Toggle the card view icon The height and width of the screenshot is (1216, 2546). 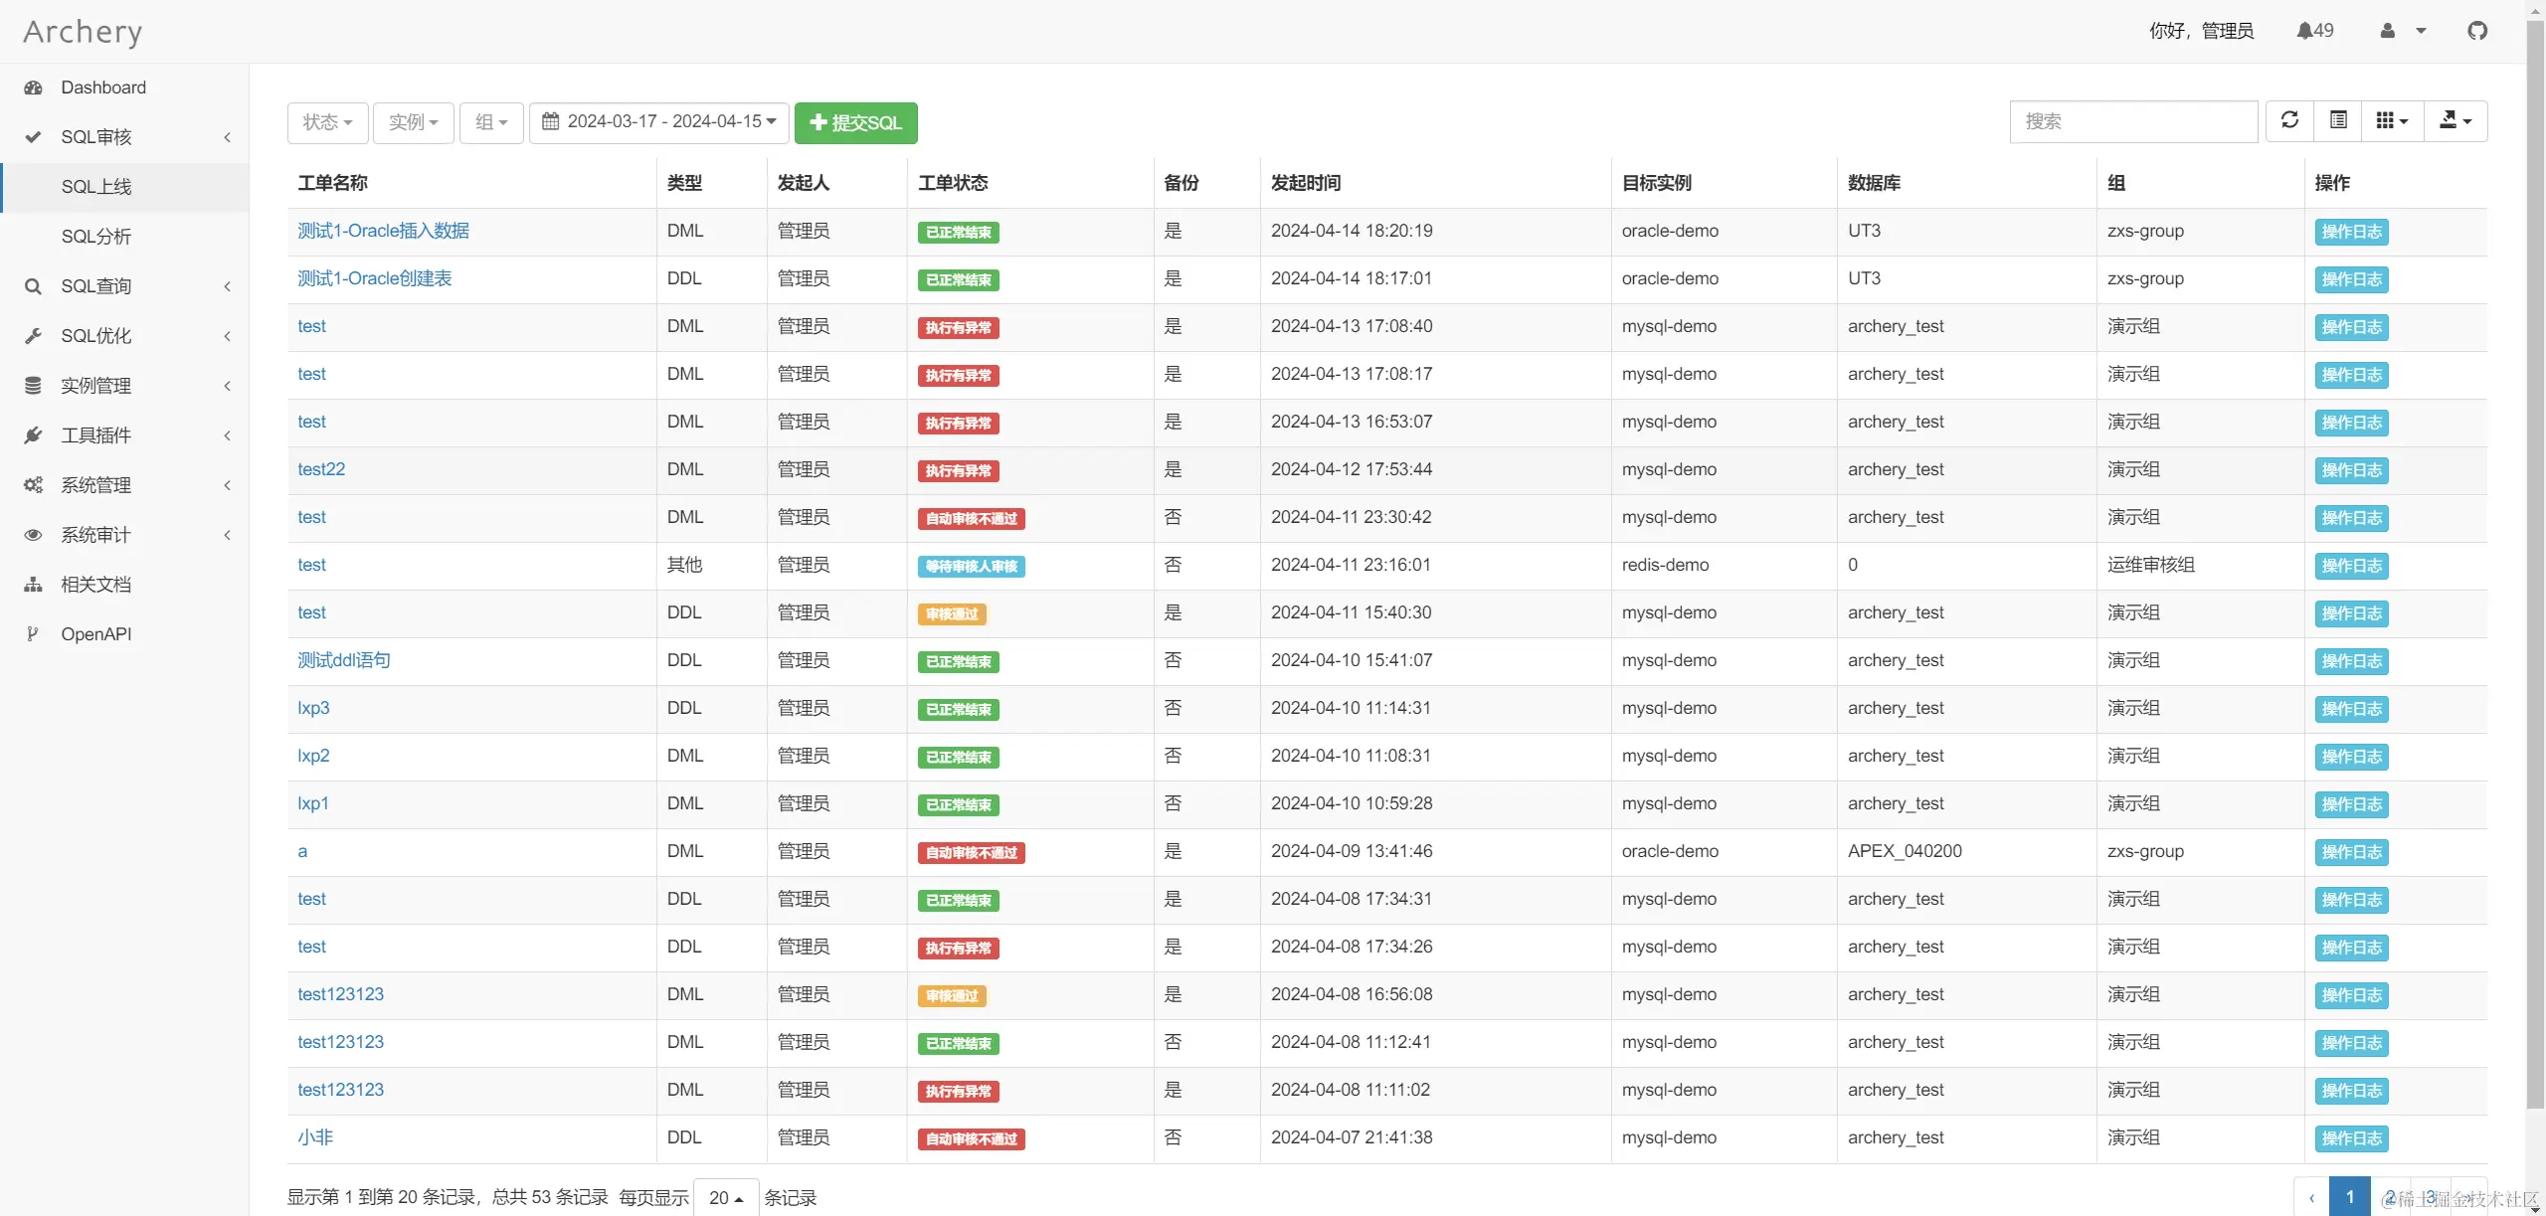(x=2338, y=120)
